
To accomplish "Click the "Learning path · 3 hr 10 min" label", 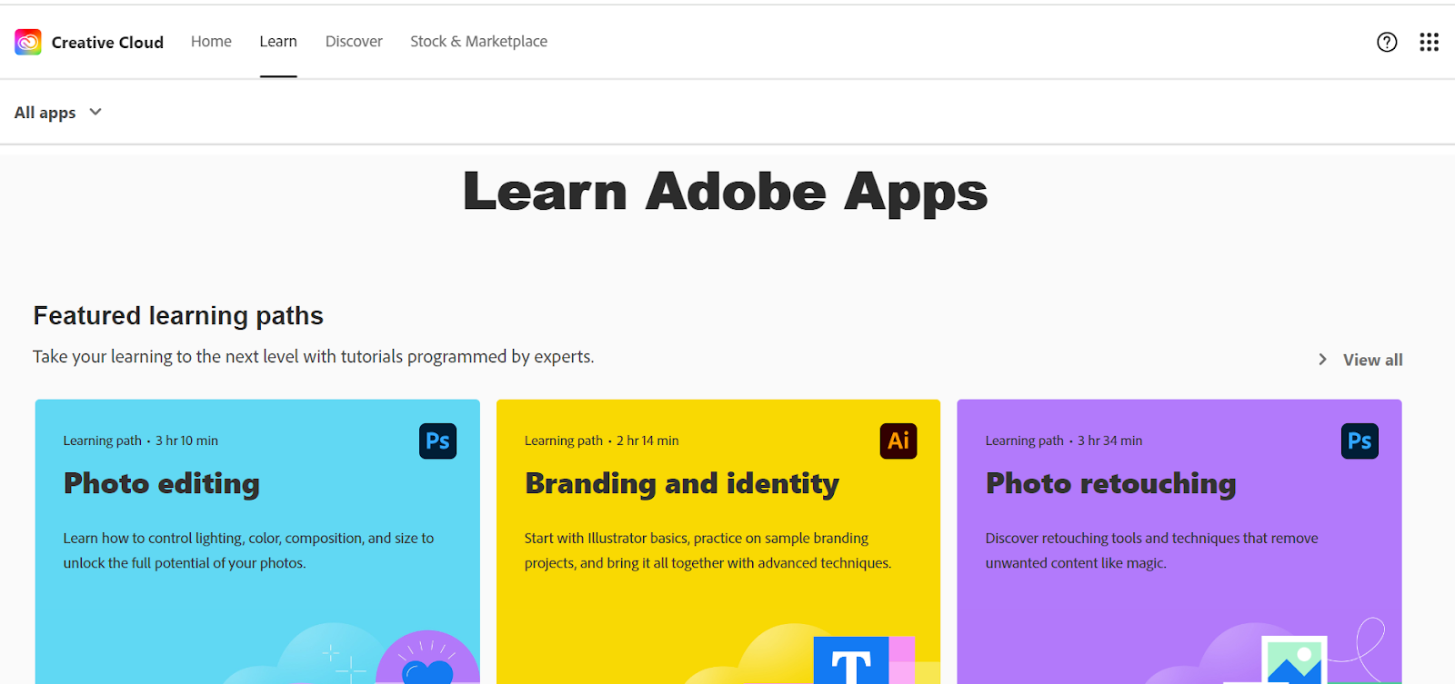I will (x=141, y=441).
